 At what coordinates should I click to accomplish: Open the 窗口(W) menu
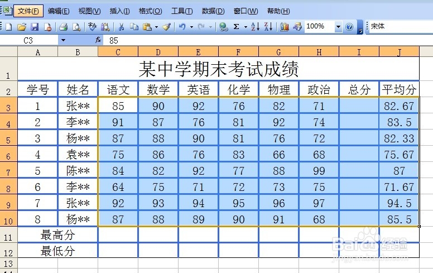pyautogui.click(x=246, y=11)
